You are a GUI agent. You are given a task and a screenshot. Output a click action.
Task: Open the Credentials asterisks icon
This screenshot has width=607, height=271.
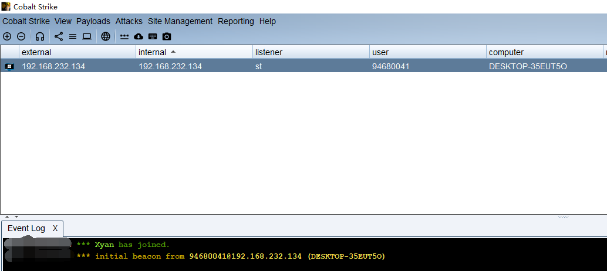[124, 37]
